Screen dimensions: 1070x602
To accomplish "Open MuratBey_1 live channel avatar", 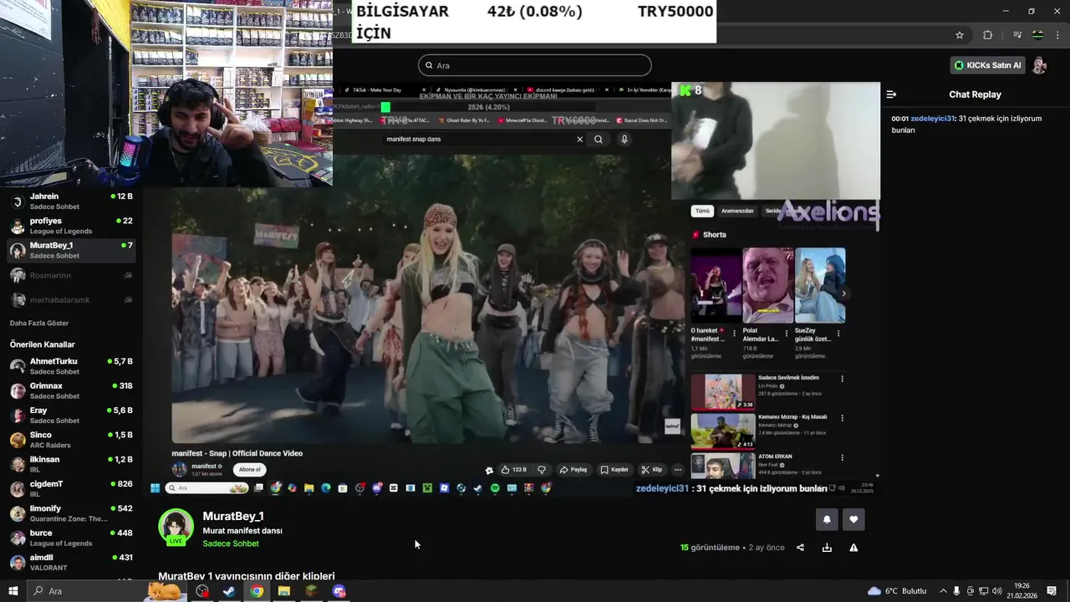I will pyautogui.click(x=176, y=528).
